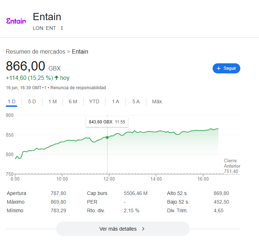Click the Entain company name heading

point(47,17)
